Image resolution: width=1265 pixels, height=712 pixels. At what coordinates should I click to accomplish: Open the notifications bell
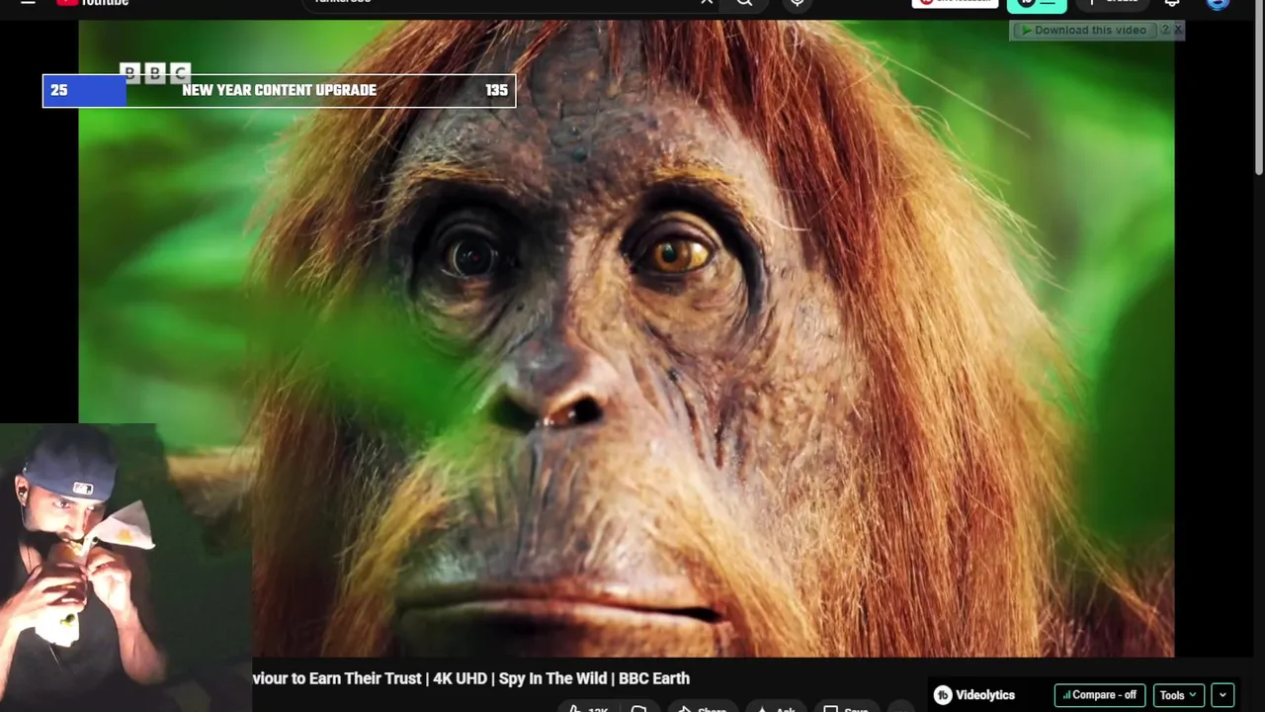[1172, 3]
